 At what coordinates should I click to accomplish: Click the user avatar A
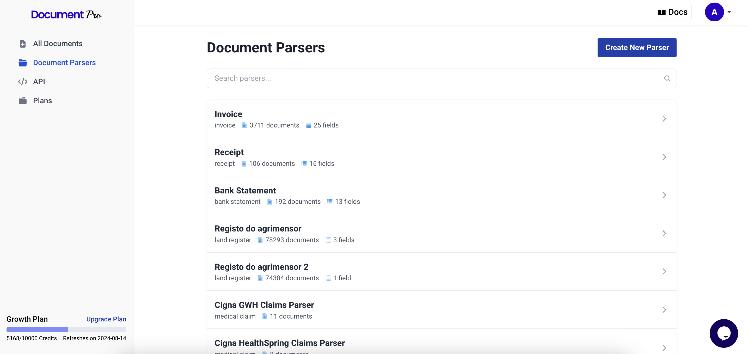point(714,12)
